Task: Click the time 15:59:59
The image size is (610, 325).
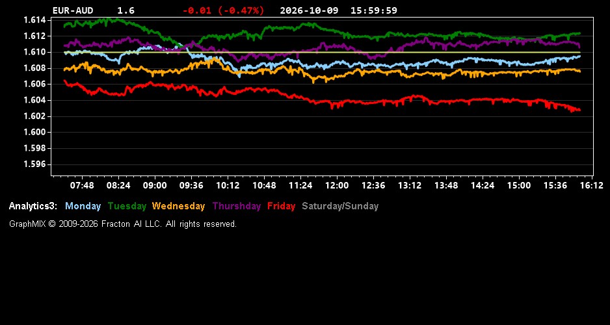Action: pos(374,10)
